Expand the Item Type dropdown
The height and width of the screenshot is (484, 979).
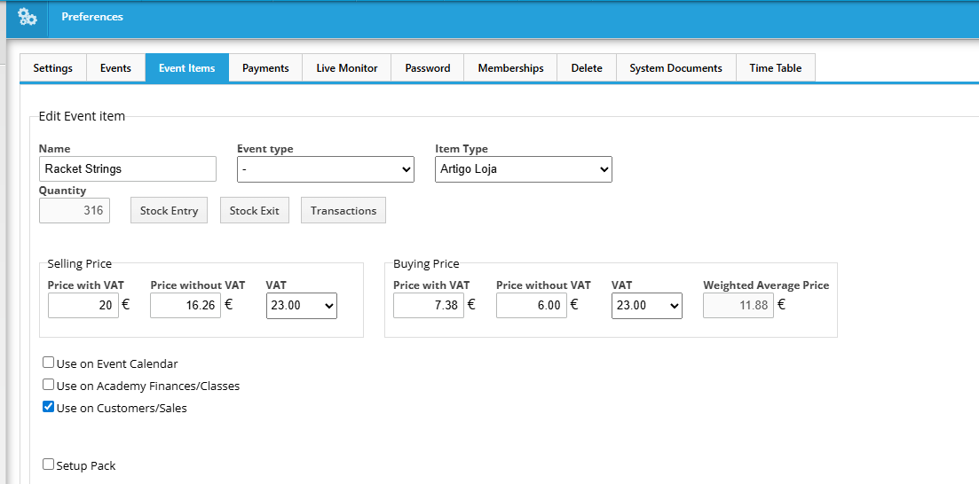pos(523,168)
